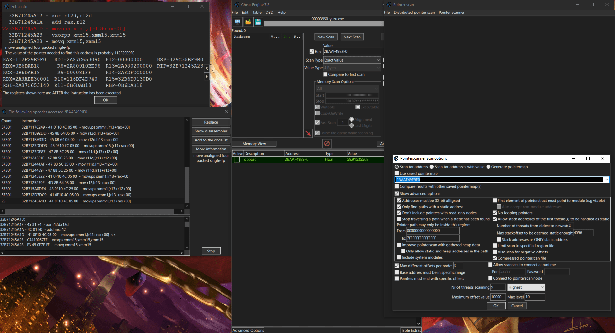Click the open process computer icon
The width and height of the screenshot is (615, 333).
pyautogui.click(x=238, y=22)
